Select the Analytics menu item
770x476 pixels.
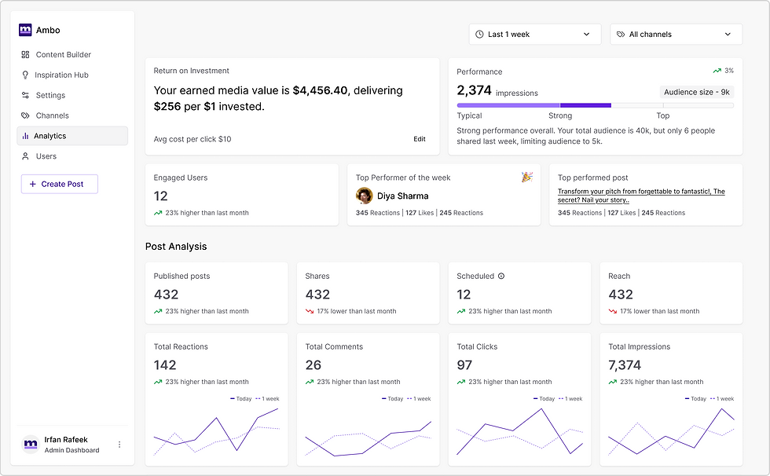(x=72, y=136)
